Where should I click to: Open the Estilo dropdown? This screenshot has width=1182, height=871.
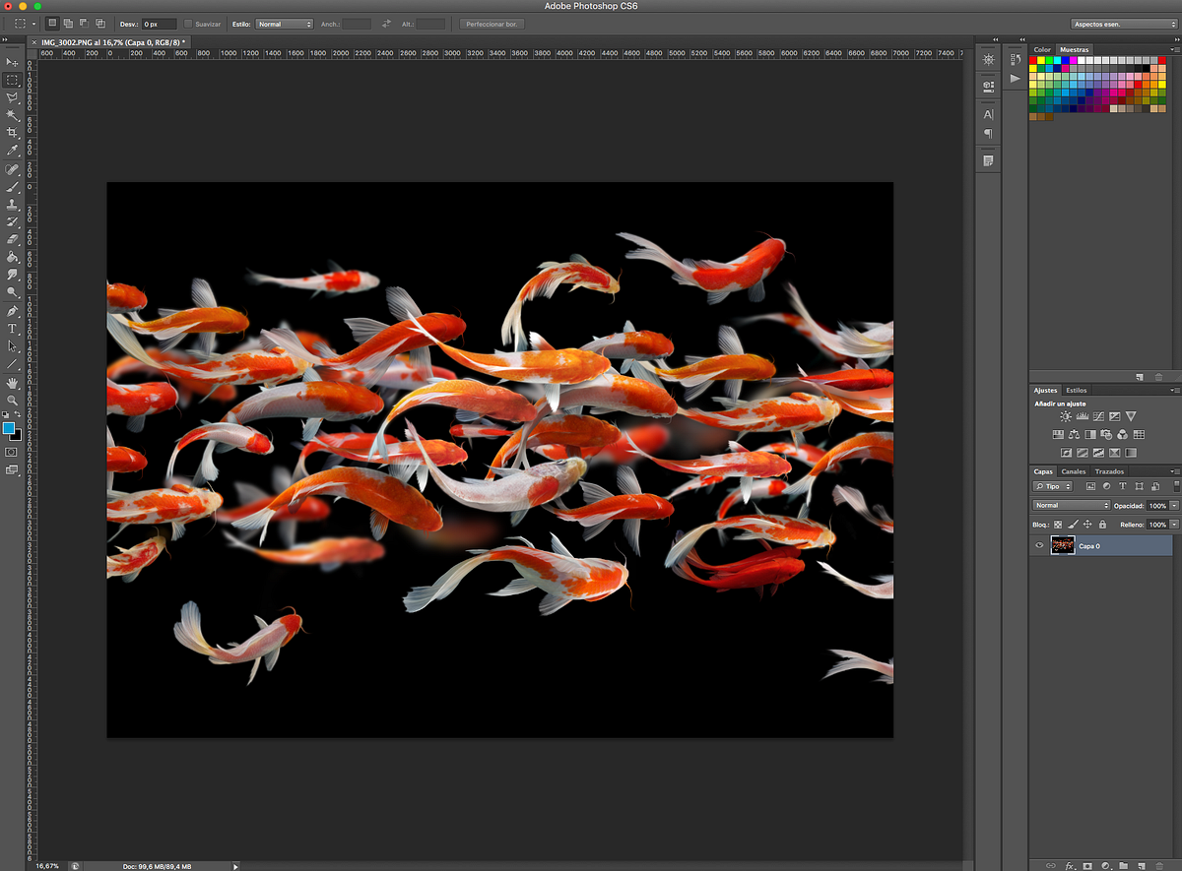(284, 24)
